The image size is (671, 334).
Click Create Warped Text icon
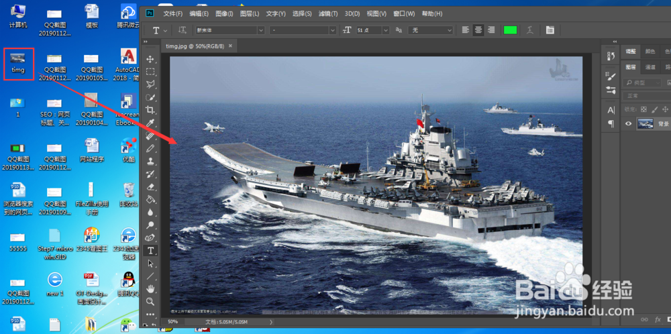[531, 30]
